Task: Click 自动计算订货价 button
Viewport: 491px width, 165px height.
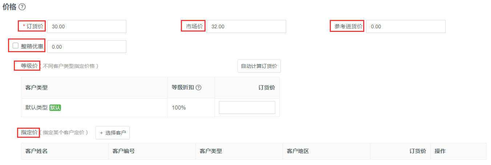Action: 259,66
